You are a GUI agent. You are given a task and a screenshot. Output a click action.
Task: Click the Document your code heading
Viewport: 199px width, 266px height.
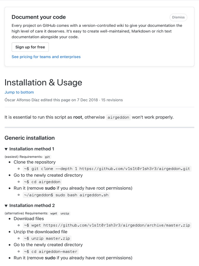39,17
